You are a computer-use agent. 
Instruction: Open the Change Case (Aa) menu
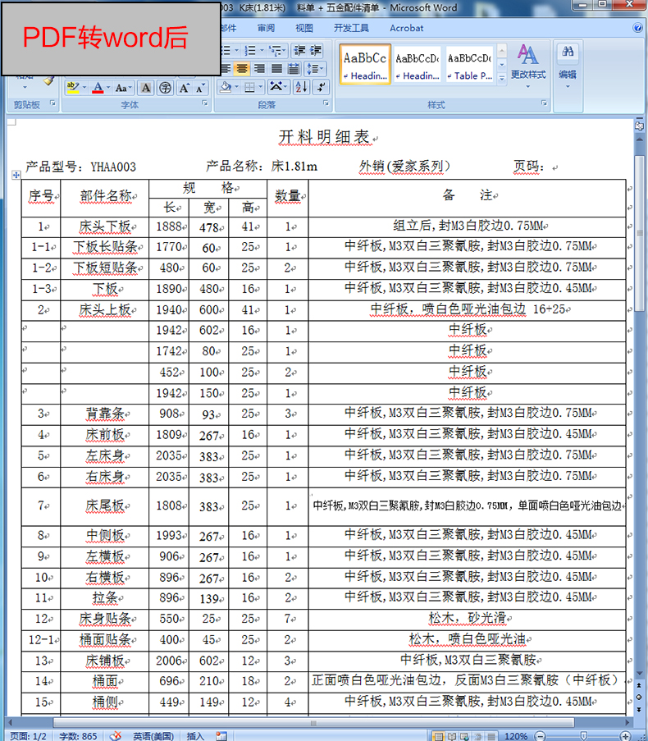point(124,88)
